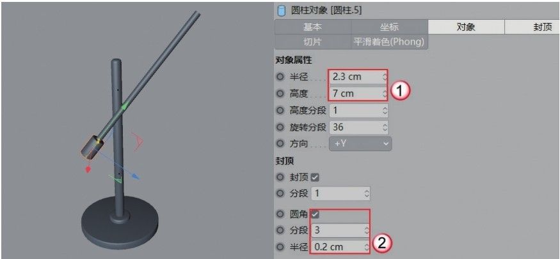
Task: Click the stepper arrows on fillet 分段 field
Action: [x=367, y=230]
